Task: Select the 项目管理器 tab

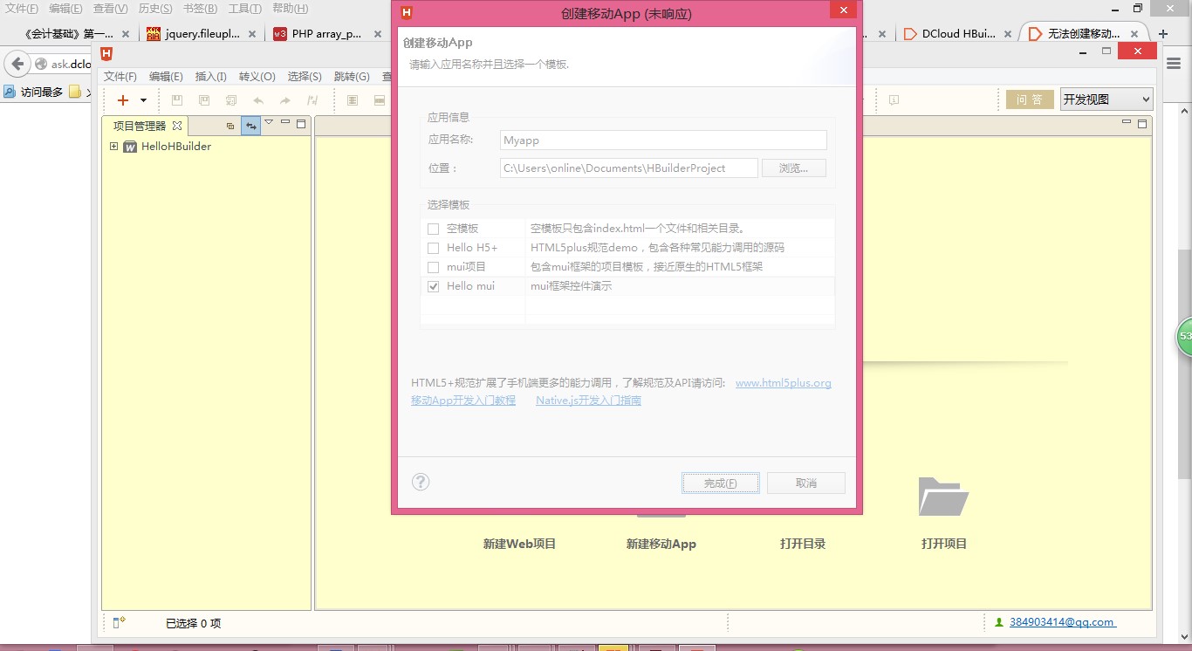Action: coord(140,126)
